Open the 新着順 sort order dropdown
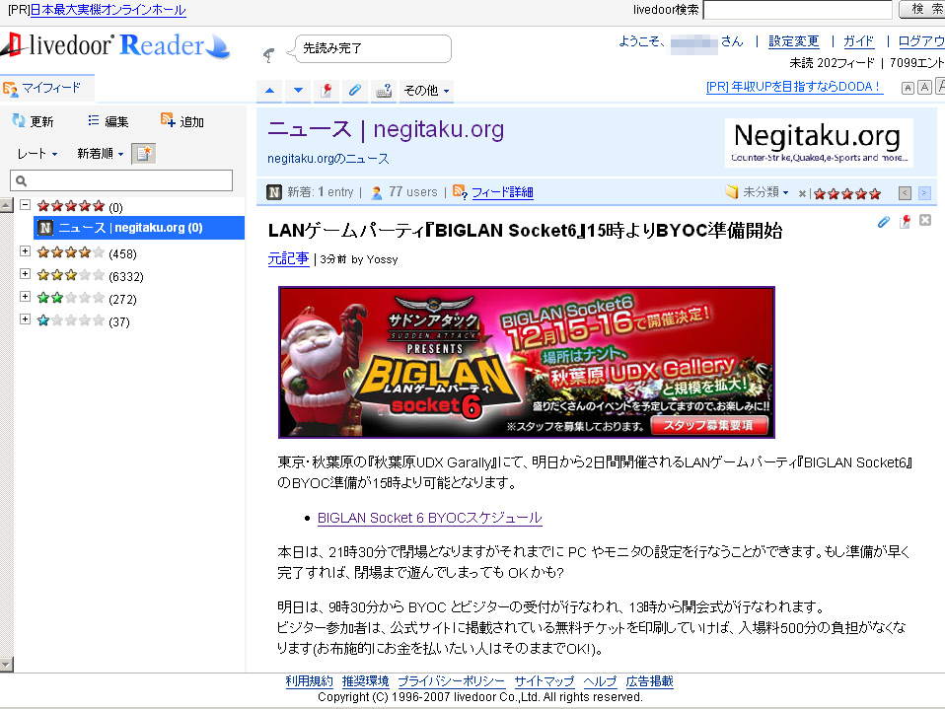The height and width of the screenshot is (709, 945). 100,154
